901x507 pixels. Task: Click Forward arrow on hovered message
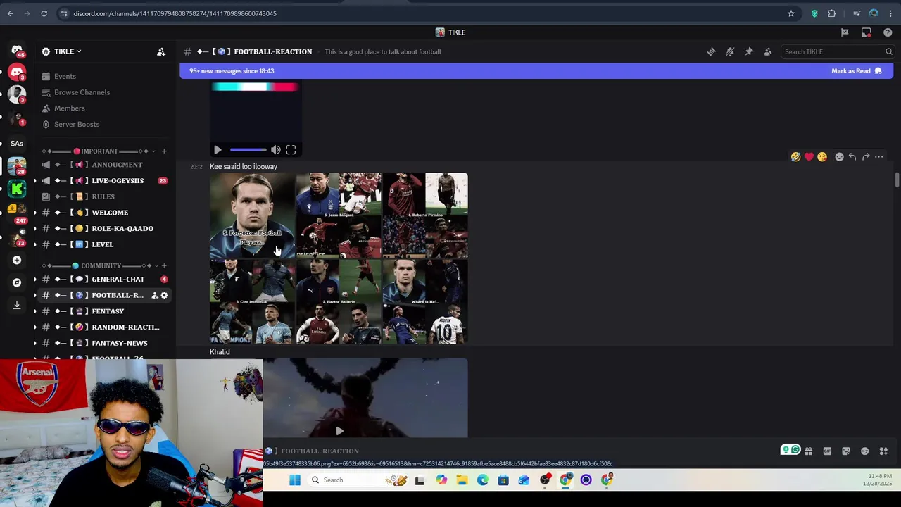point(866,157)
